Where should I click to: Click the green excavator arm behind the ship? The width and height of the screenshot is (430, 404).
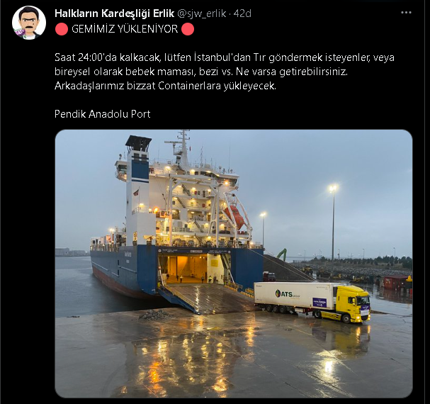[x=282, y=254]
